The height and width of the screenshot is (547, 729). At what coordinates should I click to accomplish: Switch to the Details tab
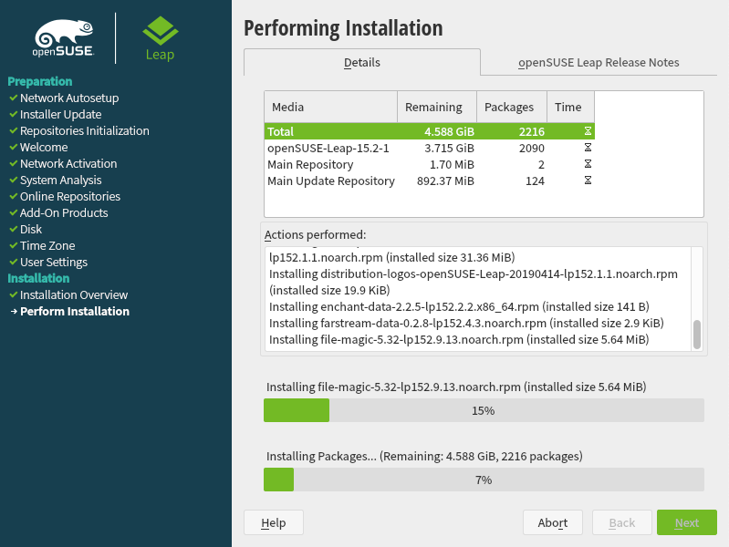coord(362,62)
